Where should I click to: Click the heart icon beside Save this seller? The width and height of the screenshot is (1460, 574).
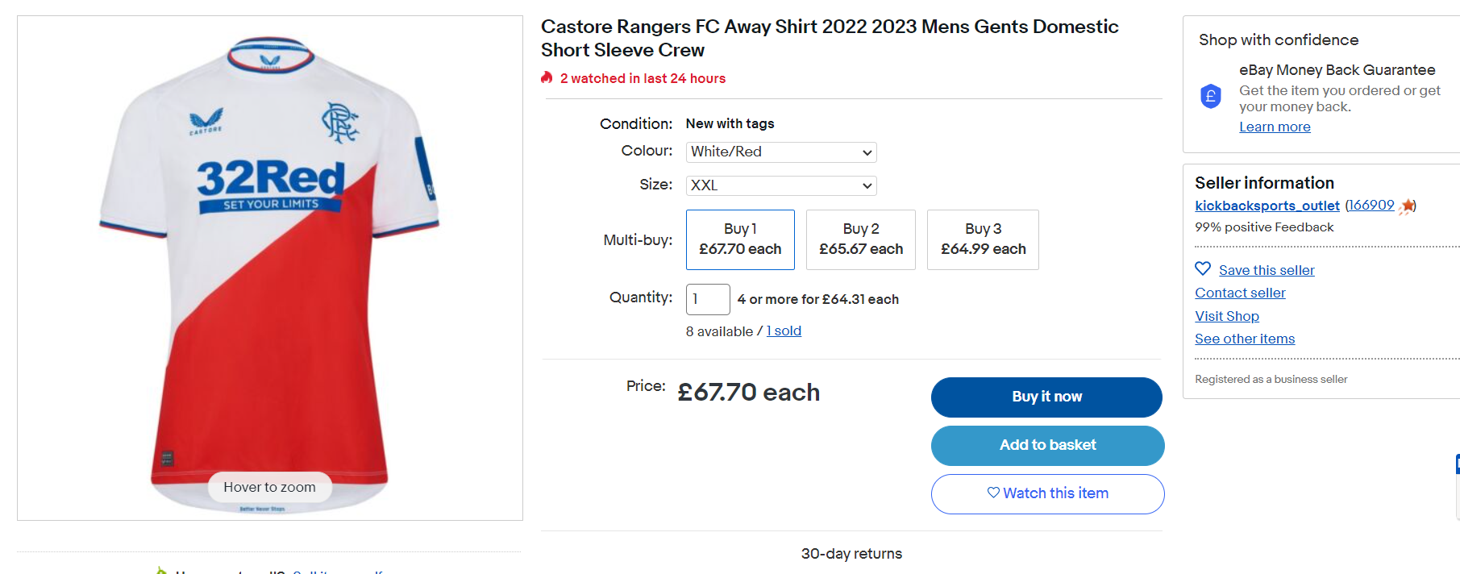click(x=1203, y=268)
